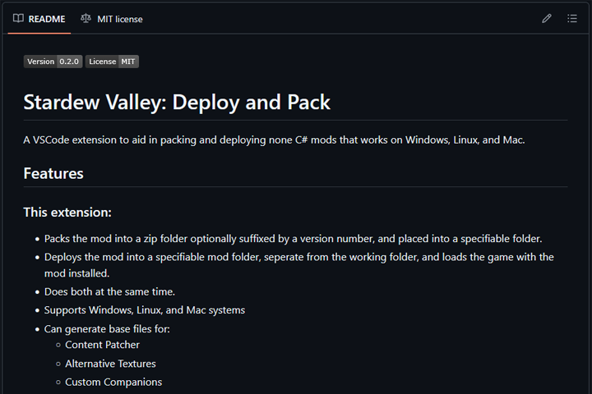This screenshot has height=394, width=592.
Task: Click the Content Patcher sub-item
Action: (x=103, y=345)
